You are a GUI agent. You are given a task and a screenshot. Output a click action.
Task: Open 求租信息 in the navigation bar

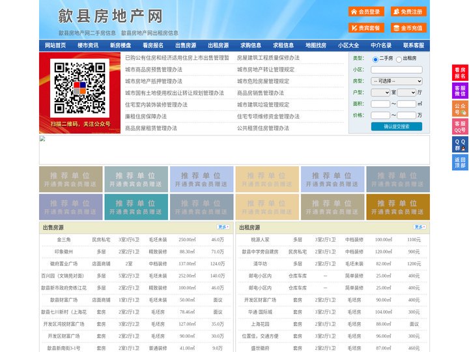click(x=283, y=46)
